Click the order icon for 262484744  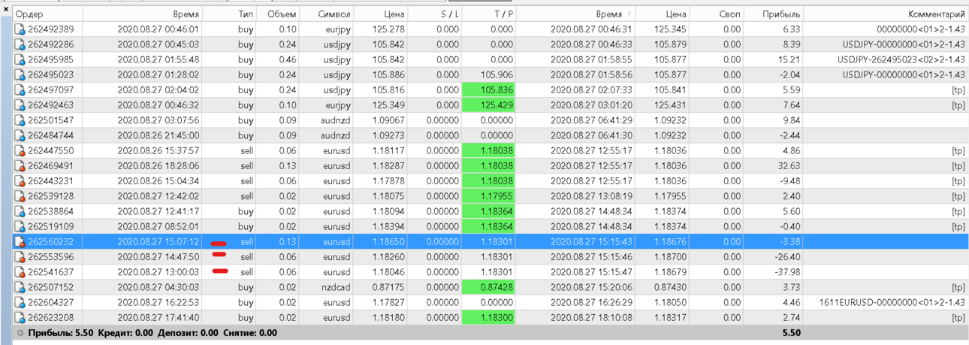click(x=20, y=135)
